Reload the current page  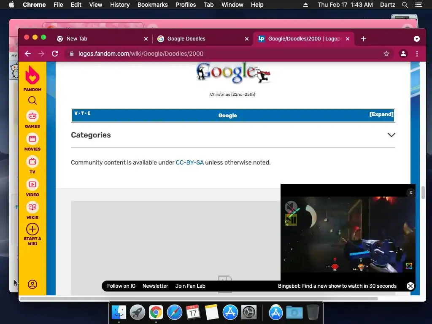55,54
